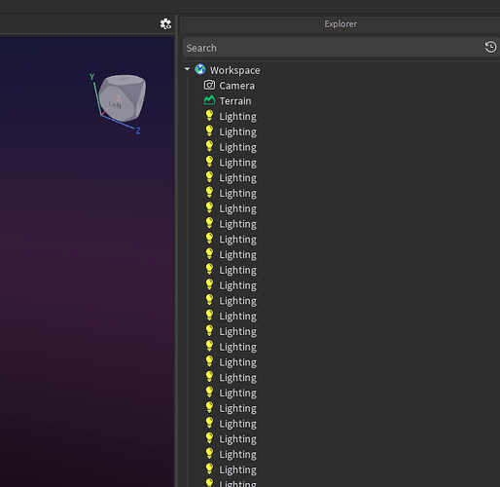Click the Camera icon in Explorer
The height and width of the screenshot is (487, 500).
click(x=209, y=85)
